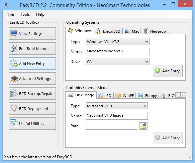Screen dimensions: 195x163
Task: Click the Useful Utilities windows icon
Action: [x=14, y=123]
